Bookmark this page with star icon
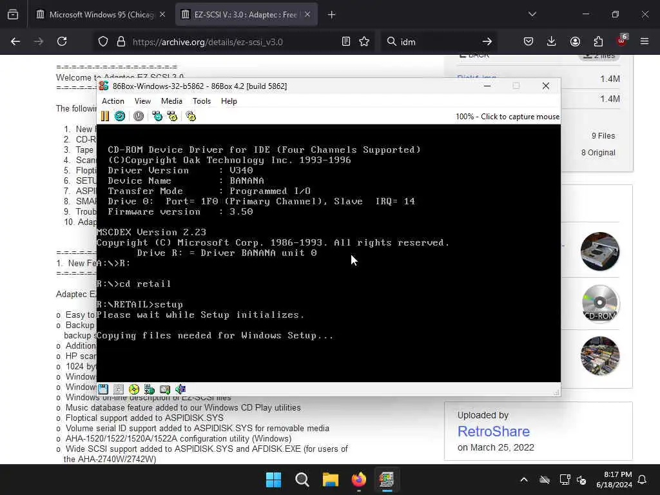Screen dimensions: 660x495 364,42
